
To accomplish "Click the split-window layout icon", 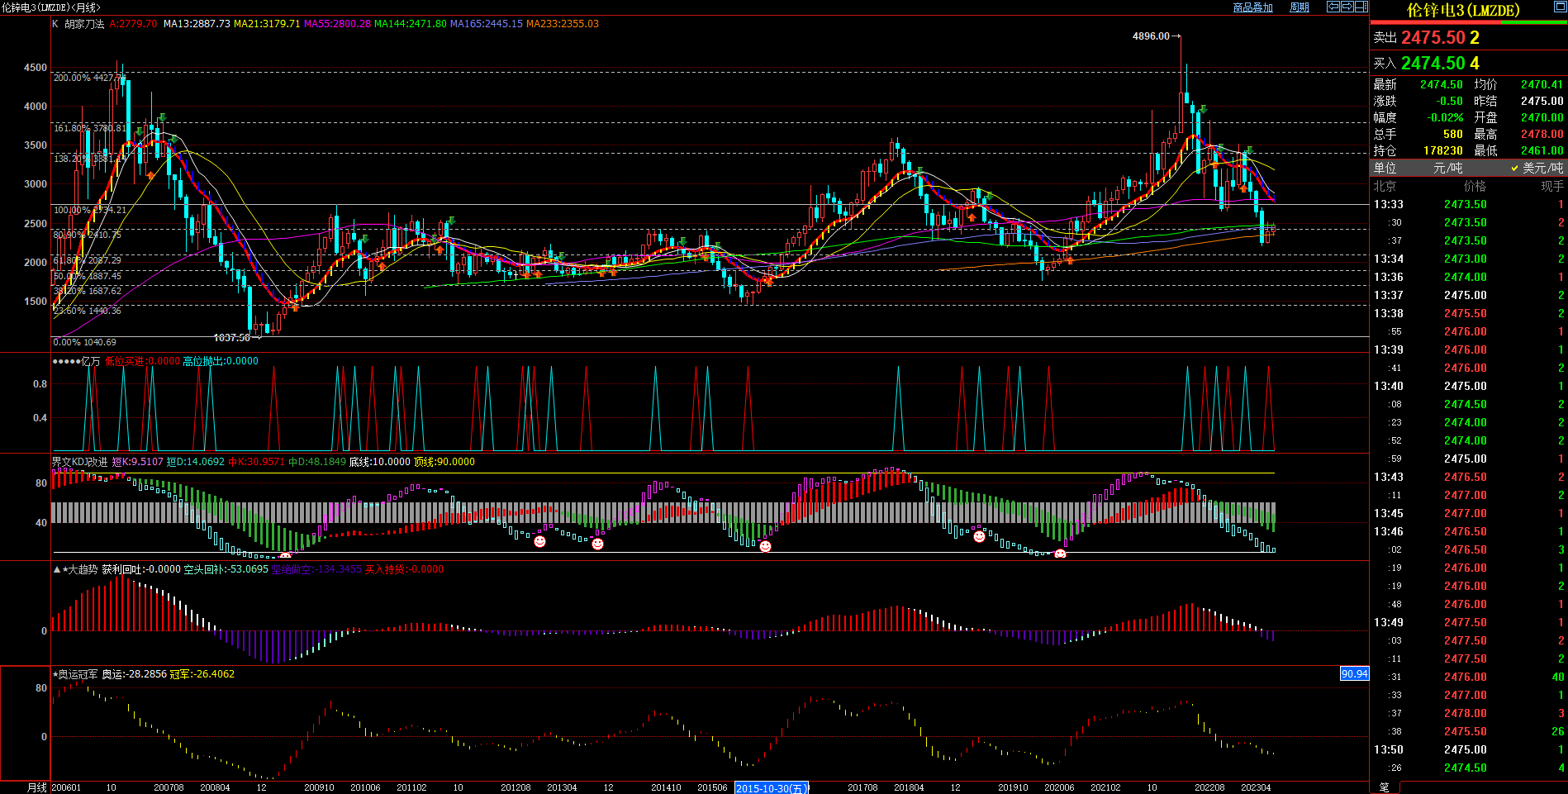I will pyautogui.click(x=1361, y=7).
